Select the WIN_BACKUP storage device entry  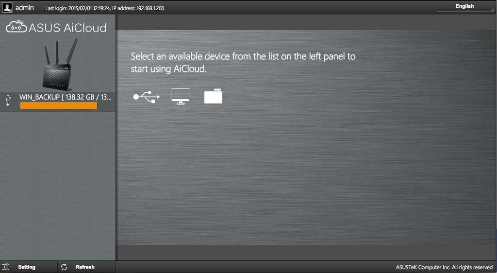coord(58,102)
